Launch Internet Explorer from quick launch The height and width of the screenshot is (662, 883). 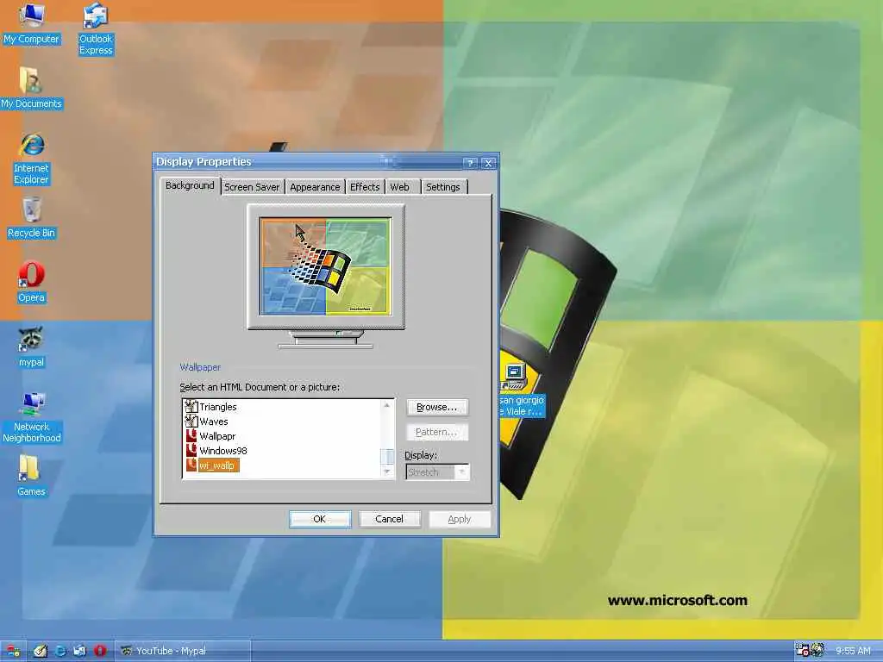click(x=60, y=652)
